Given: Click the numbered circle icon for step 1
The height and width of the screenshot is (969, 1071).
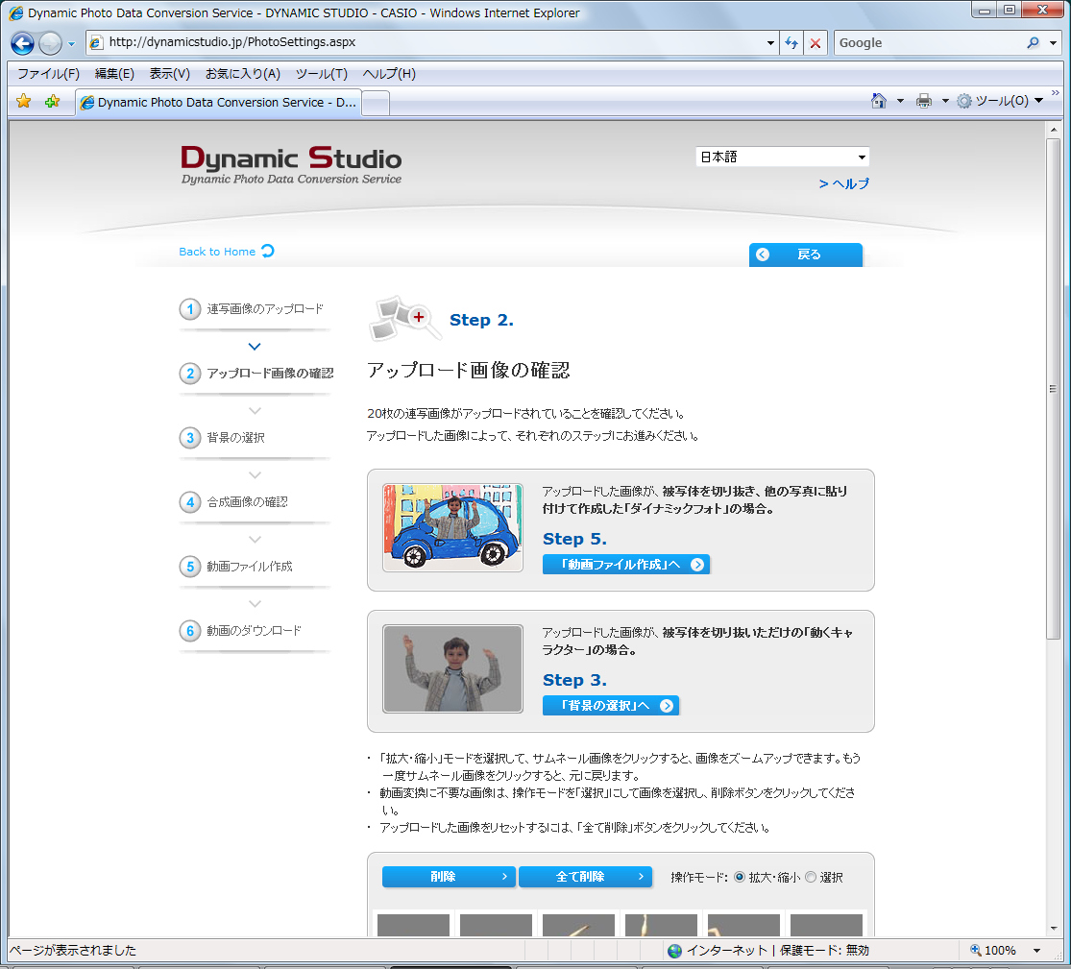Looking at the screenshot, I should (188, 309).
